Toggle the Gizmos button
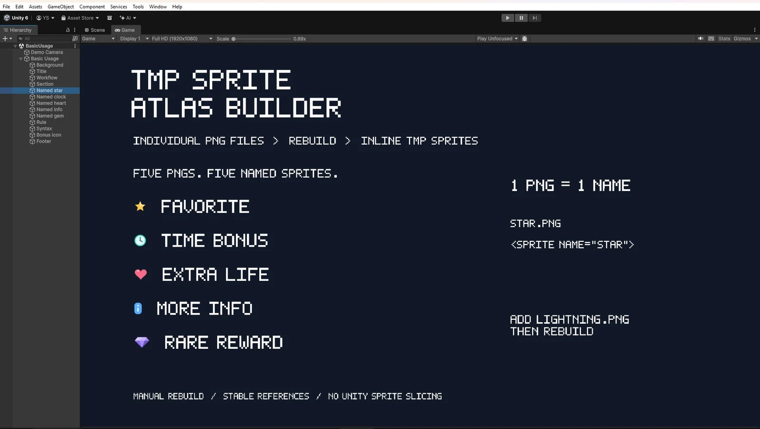This screenshot has height=429, width=760. pos(742,38)
